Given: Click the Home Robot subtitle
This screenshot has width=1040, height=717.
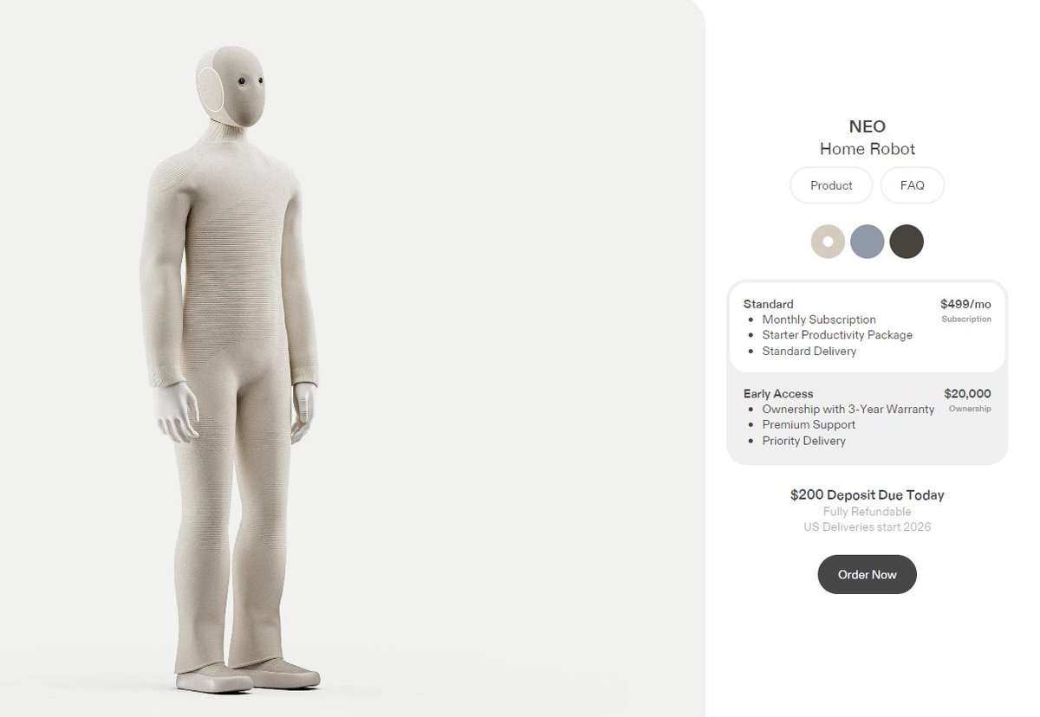Looking at the screenshot, I should pos(868,149).
